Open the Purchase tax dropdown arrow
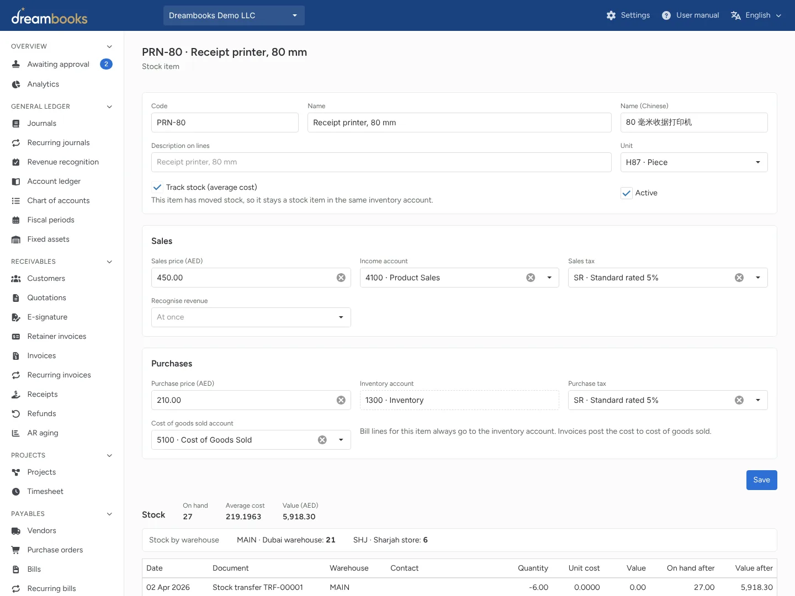The image size is (795, 596). point(758,400)
